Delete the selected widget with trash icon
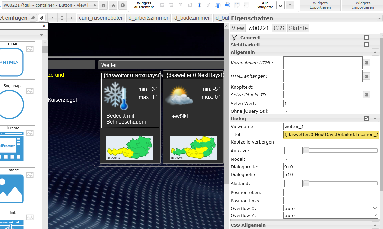383x229 pixels. tap(104, 5)
